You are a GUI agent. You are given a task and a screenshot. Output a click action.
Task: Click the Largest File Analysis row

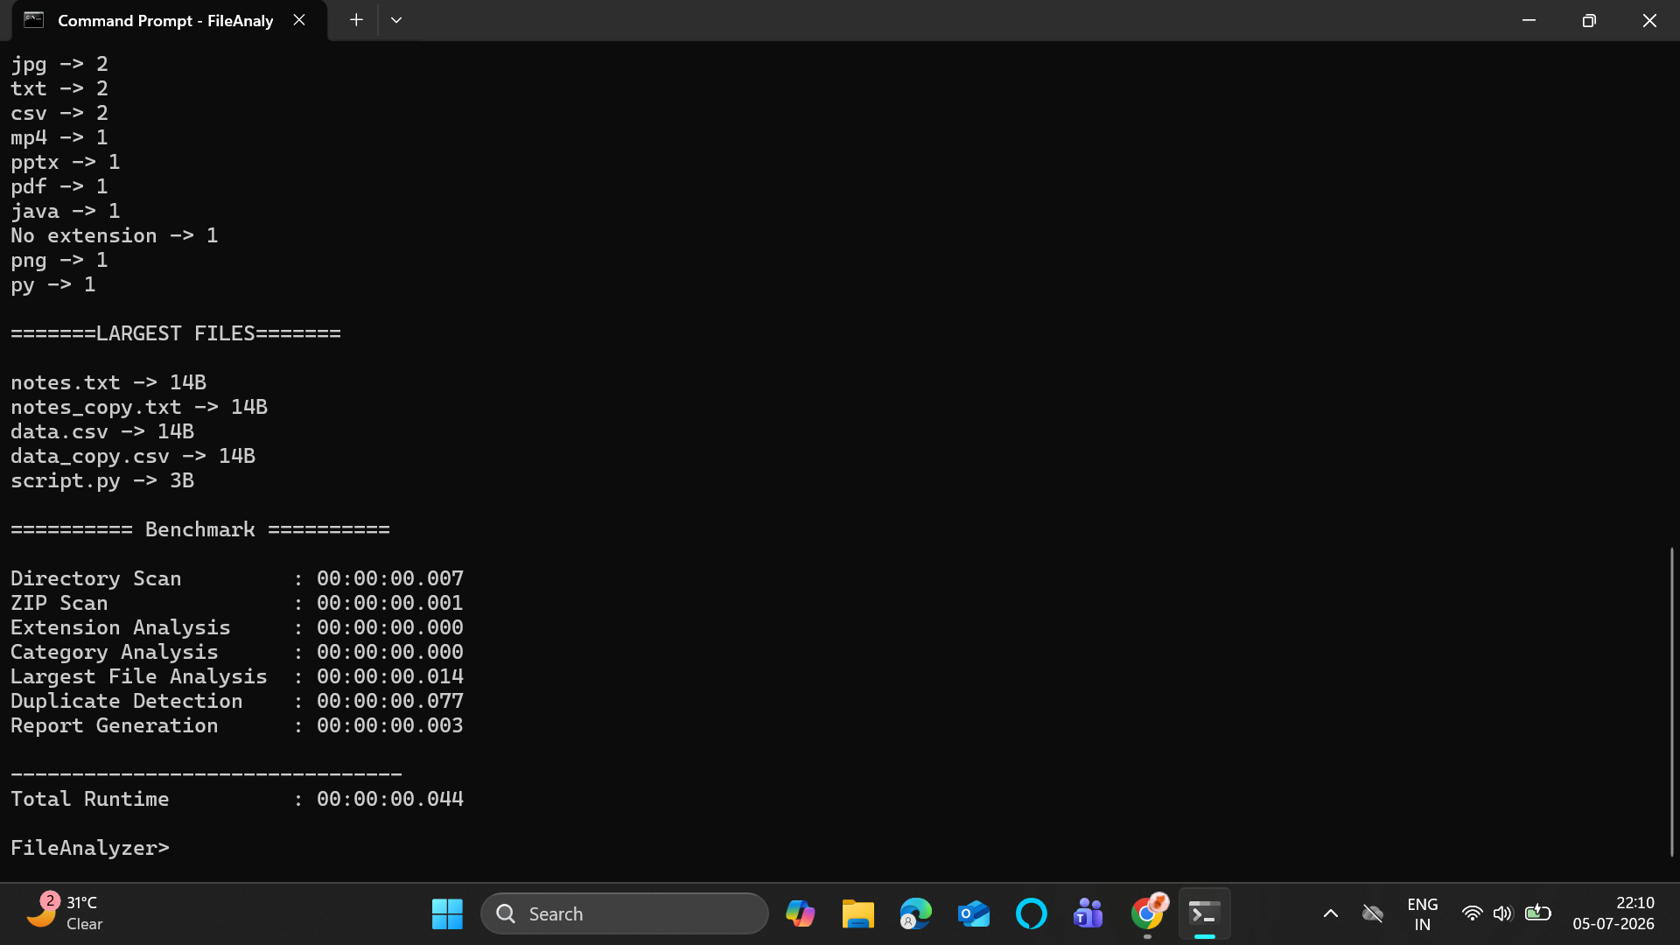tap(237, 676)
